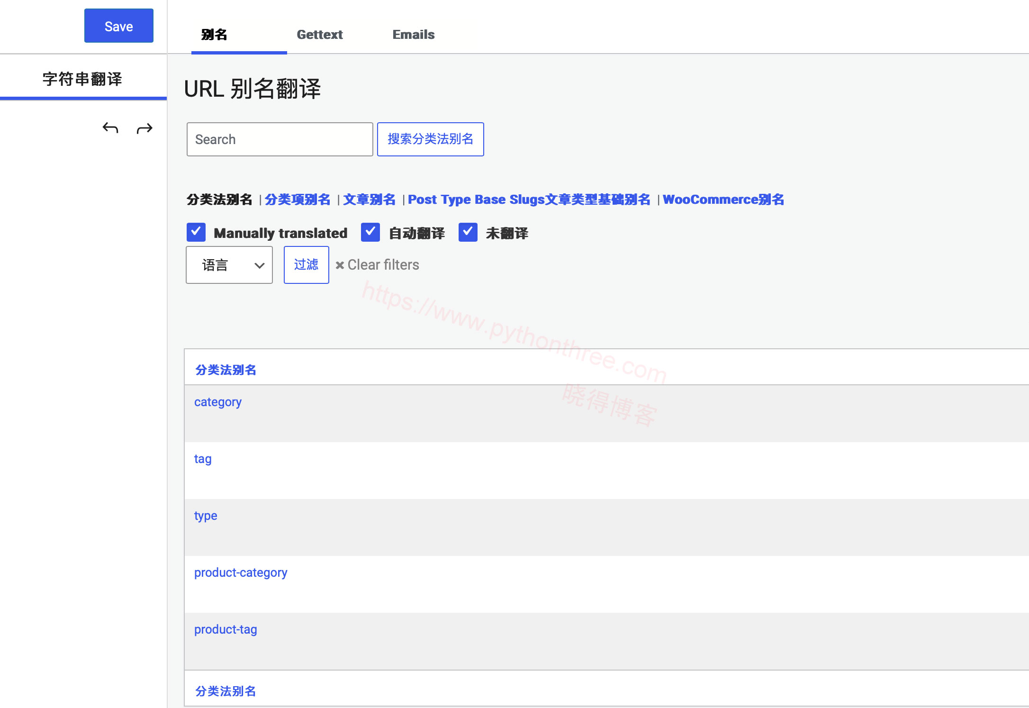Screen dimensions: 1029x708
Task: Click the redo arrow icon
Action: (x=144, y=128)
